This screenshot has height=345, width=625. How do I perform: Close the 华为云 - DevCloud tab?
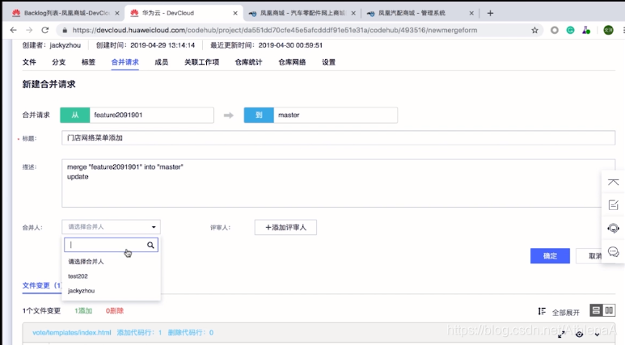click(x=235, y=13)
